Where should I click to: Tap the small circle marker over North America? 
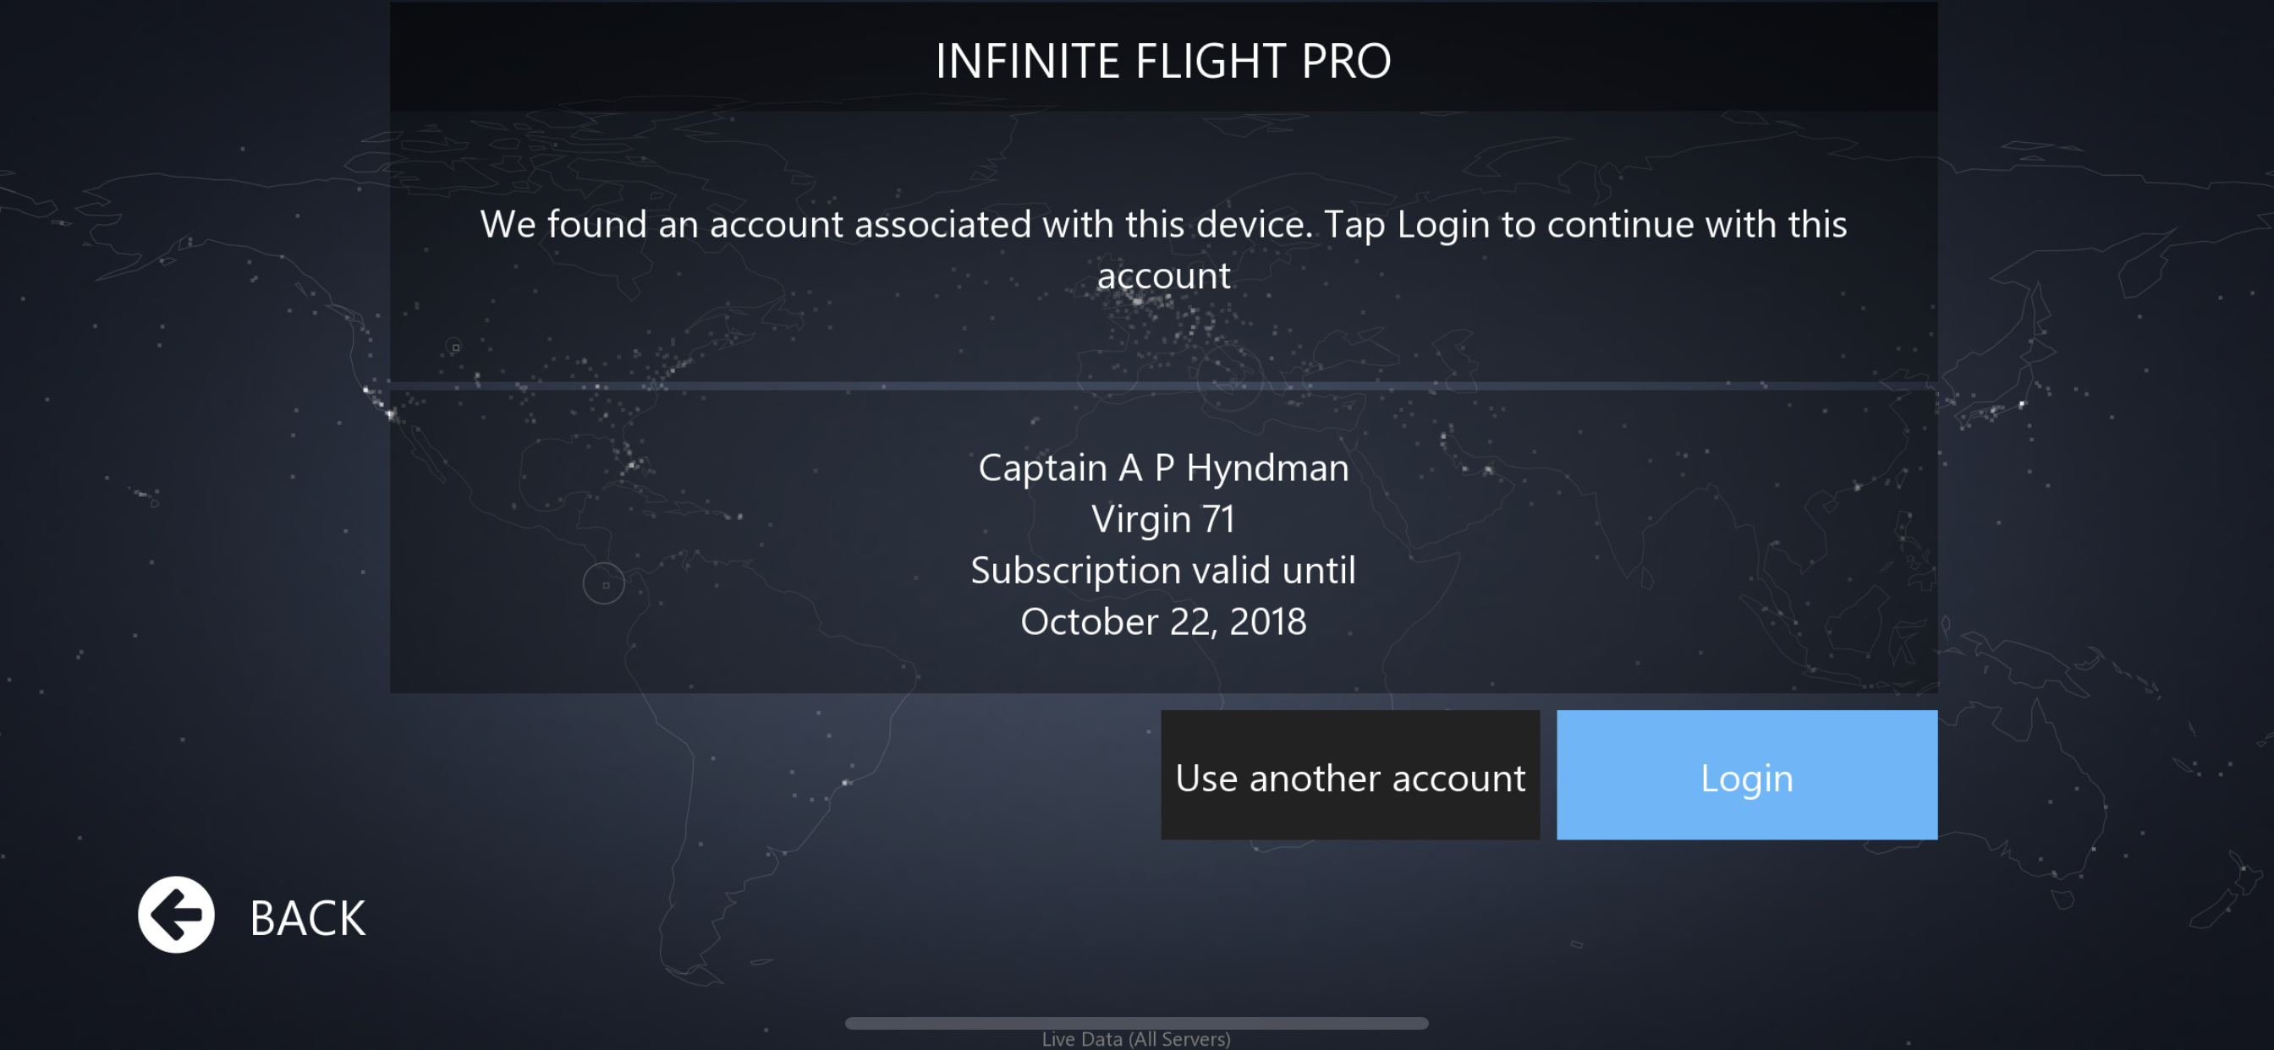pos(454,347)
